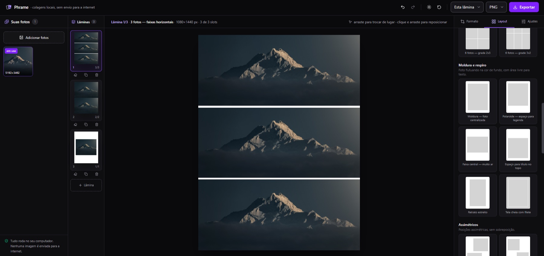
Task: Click the 'Suas fotos' panel icon
Action: (x=7, y=22)
